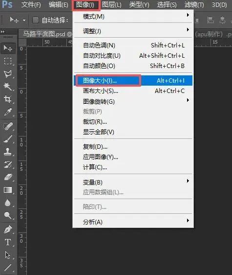The image size is (232, 275).
Task: Choose 图像大小(I)... menu item
Action: [x=133, y=81]
